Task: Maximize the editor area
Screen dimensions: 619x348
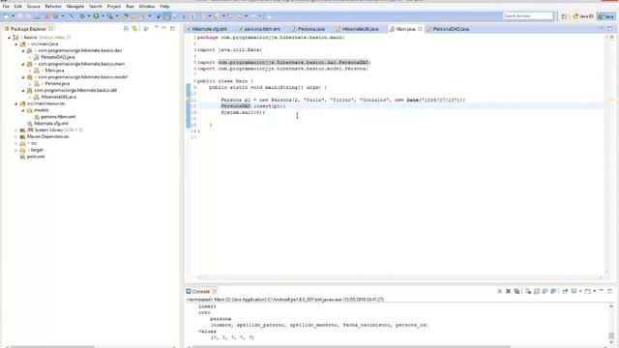Action: pos(610,28)
